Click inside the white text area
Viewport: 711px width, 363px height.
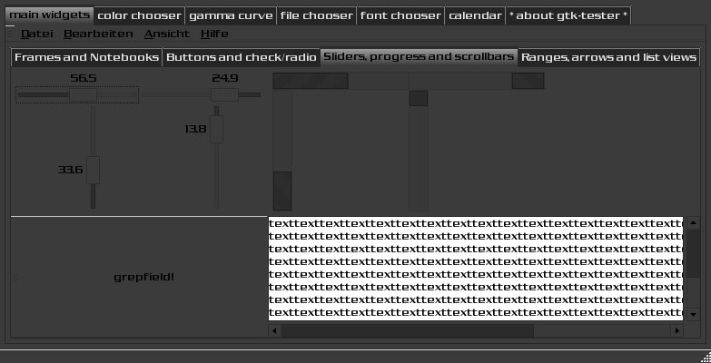click(475, 269)
